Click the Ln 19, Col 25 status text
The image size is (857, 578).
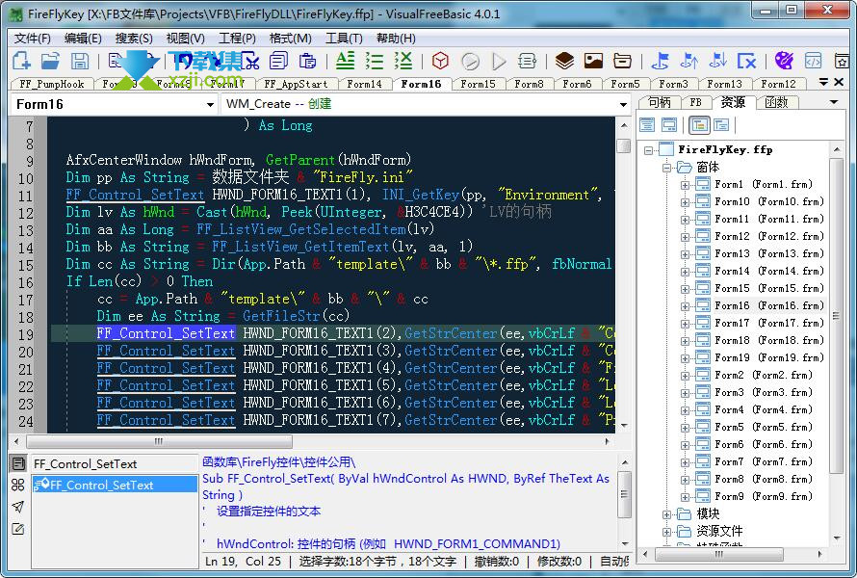pyautogui.click(x=244, y=562)
